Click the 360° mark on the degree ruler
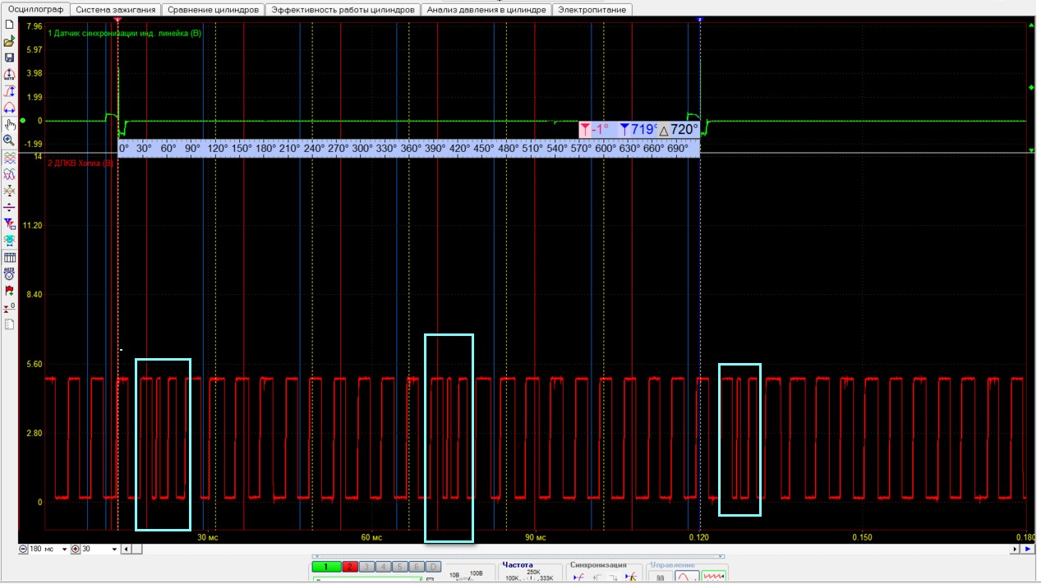 click(x=411, y=149)
